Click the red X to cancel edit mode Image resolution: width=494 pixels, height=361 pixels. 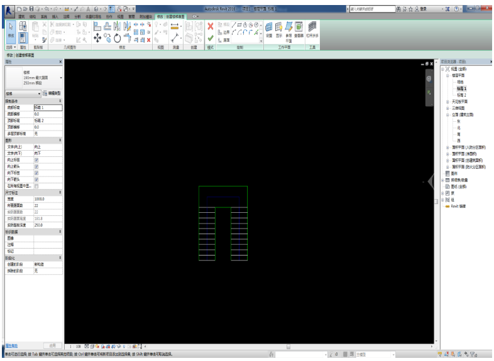pyautogui.click(x=211, y=26)
